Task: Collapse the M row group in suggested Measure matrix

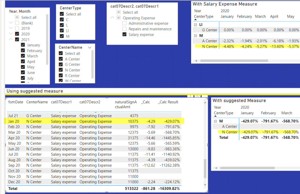Action: [x=215, y=121]
